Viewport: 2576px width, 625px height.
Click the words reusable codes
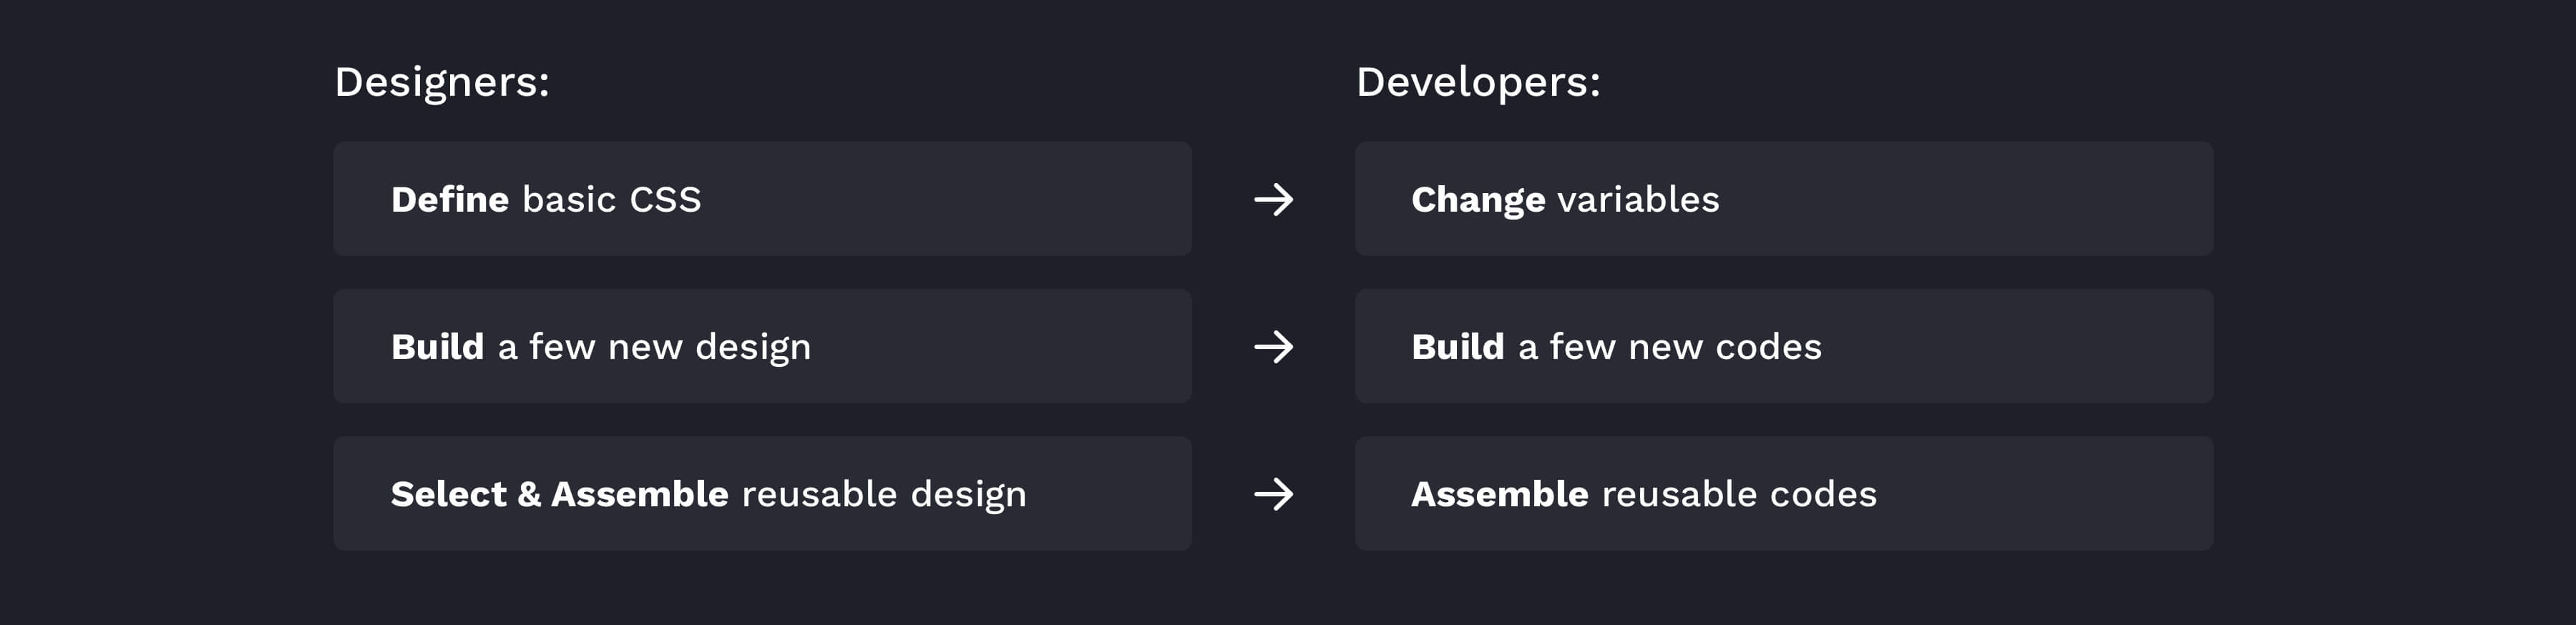tap(1739, 494)
